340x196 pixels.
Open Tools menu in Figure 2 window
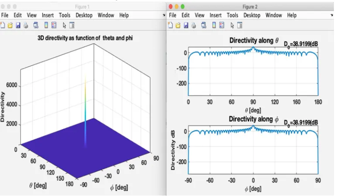point(232,15)
